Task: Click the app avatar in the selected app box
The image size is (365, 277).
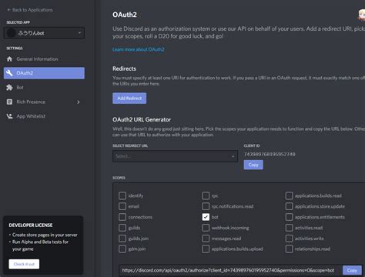Action: click(x=11, y=33)
